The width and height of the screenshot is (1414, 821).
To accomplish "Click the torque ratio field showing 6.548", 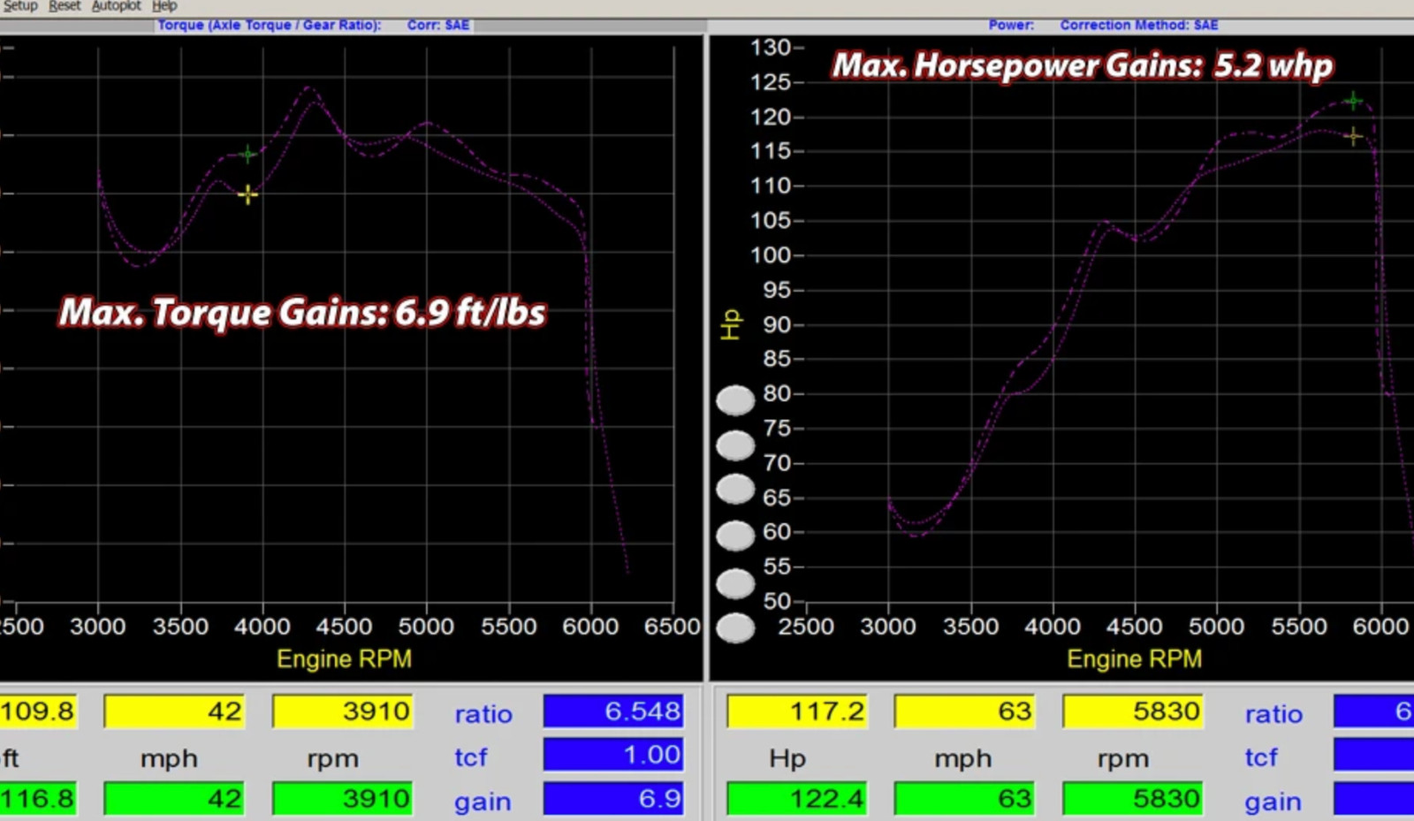I will click(x=613, y=711).
